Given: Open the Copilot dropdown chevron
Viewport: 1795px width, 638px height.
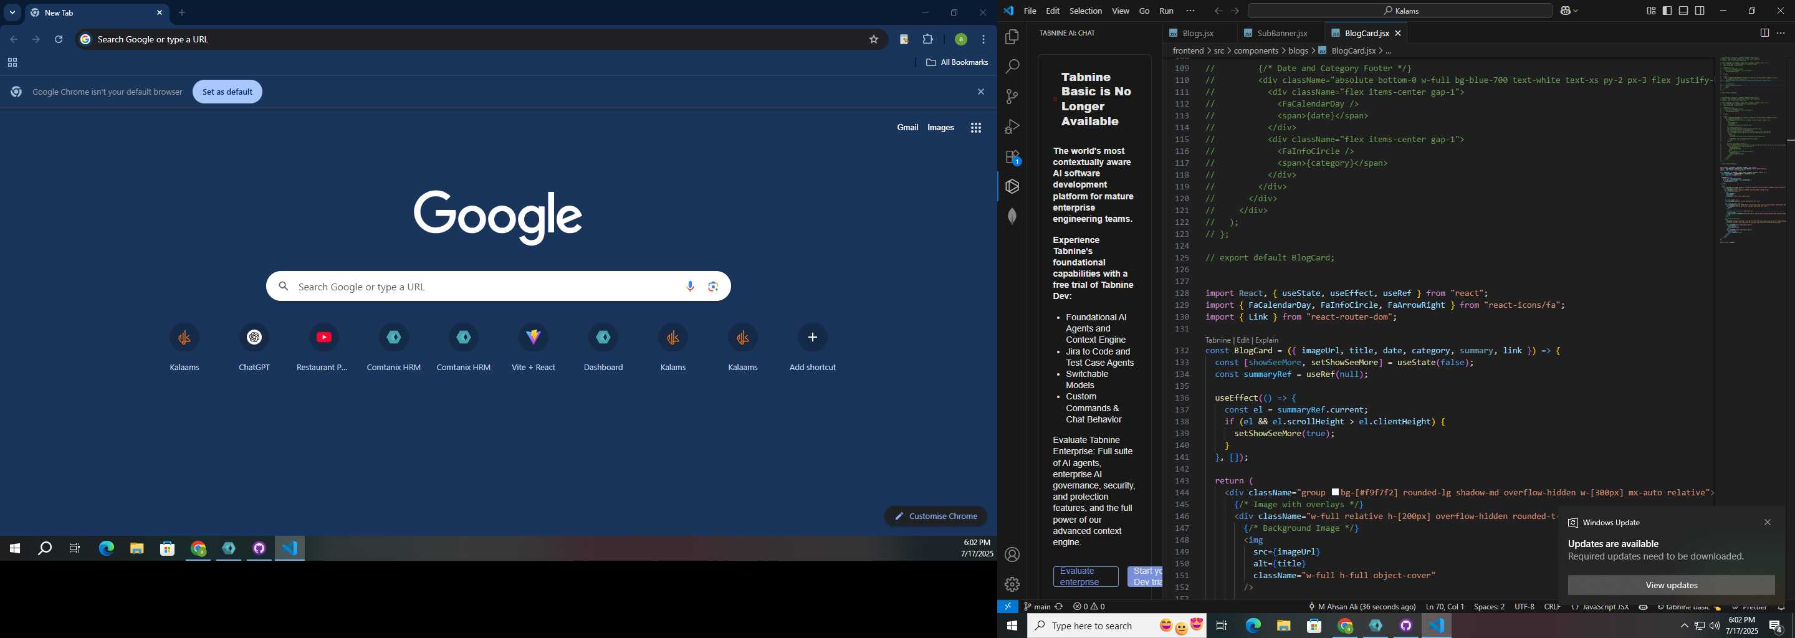Looking at the screenshot, I should (1576, 11).
